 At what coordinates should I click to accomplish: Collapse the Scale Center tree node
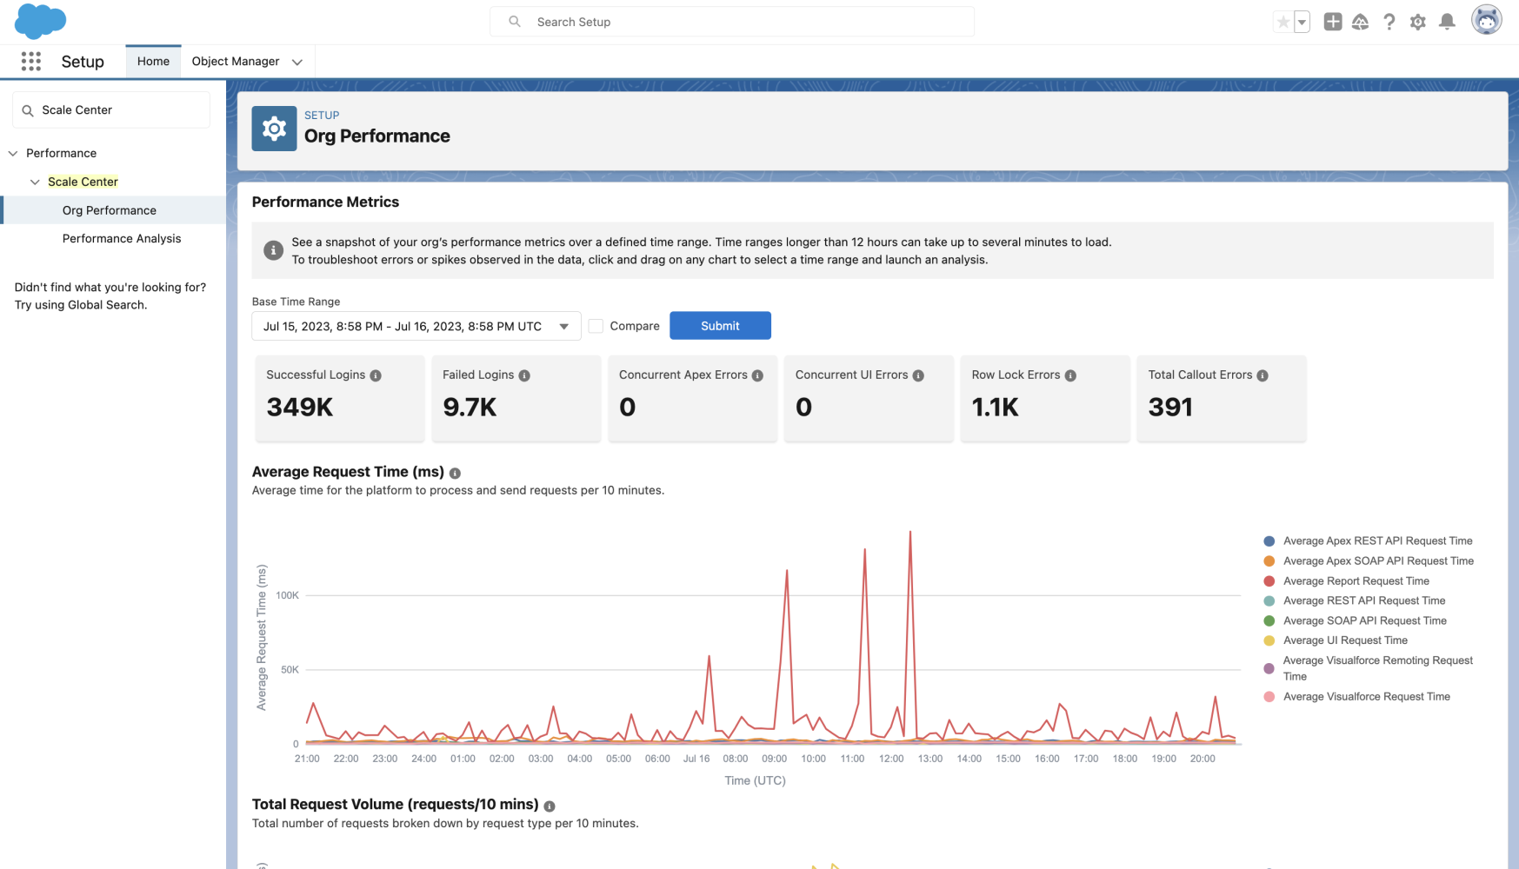[35, 182]
